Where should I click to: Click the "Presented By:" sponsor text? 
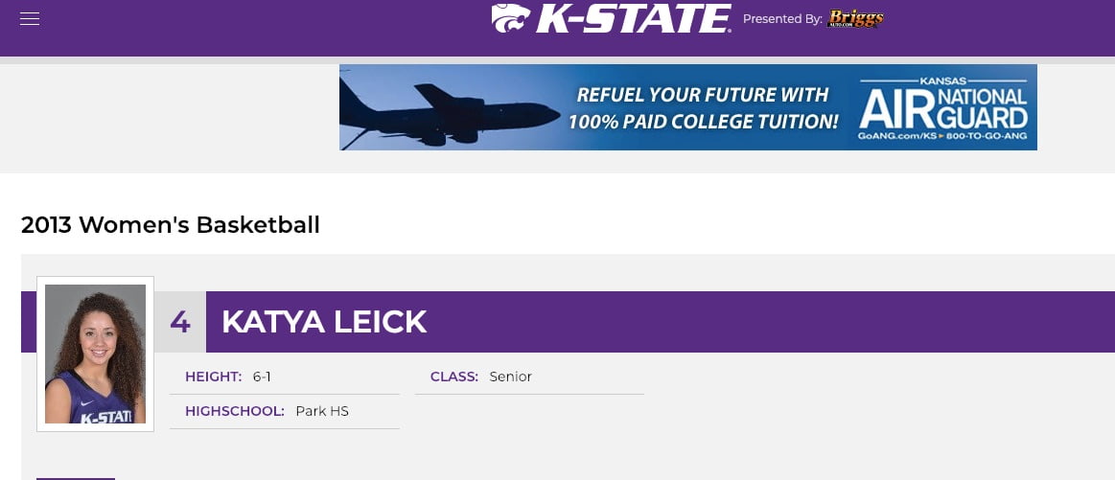[782, 19]
